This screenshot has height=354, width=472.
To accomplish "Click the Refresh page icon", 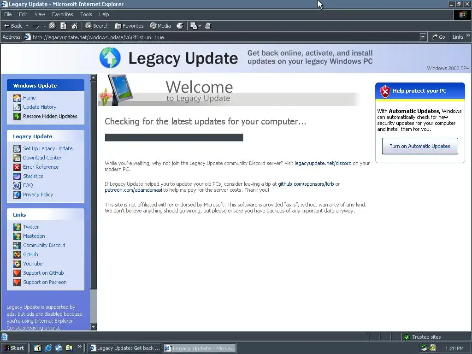I will (x=63, y=26).
